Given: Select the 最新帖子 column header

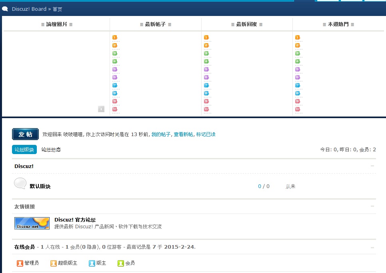Looking at the screenshot, I should pos(155,24).
